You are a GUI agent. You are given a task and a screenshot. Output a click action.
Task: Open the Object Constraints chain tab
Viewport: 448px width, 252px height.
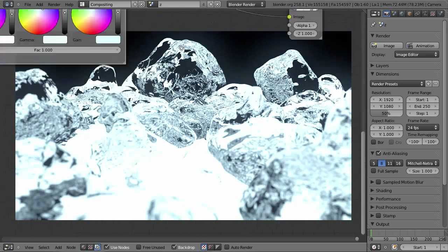click(x=417, y=14)
